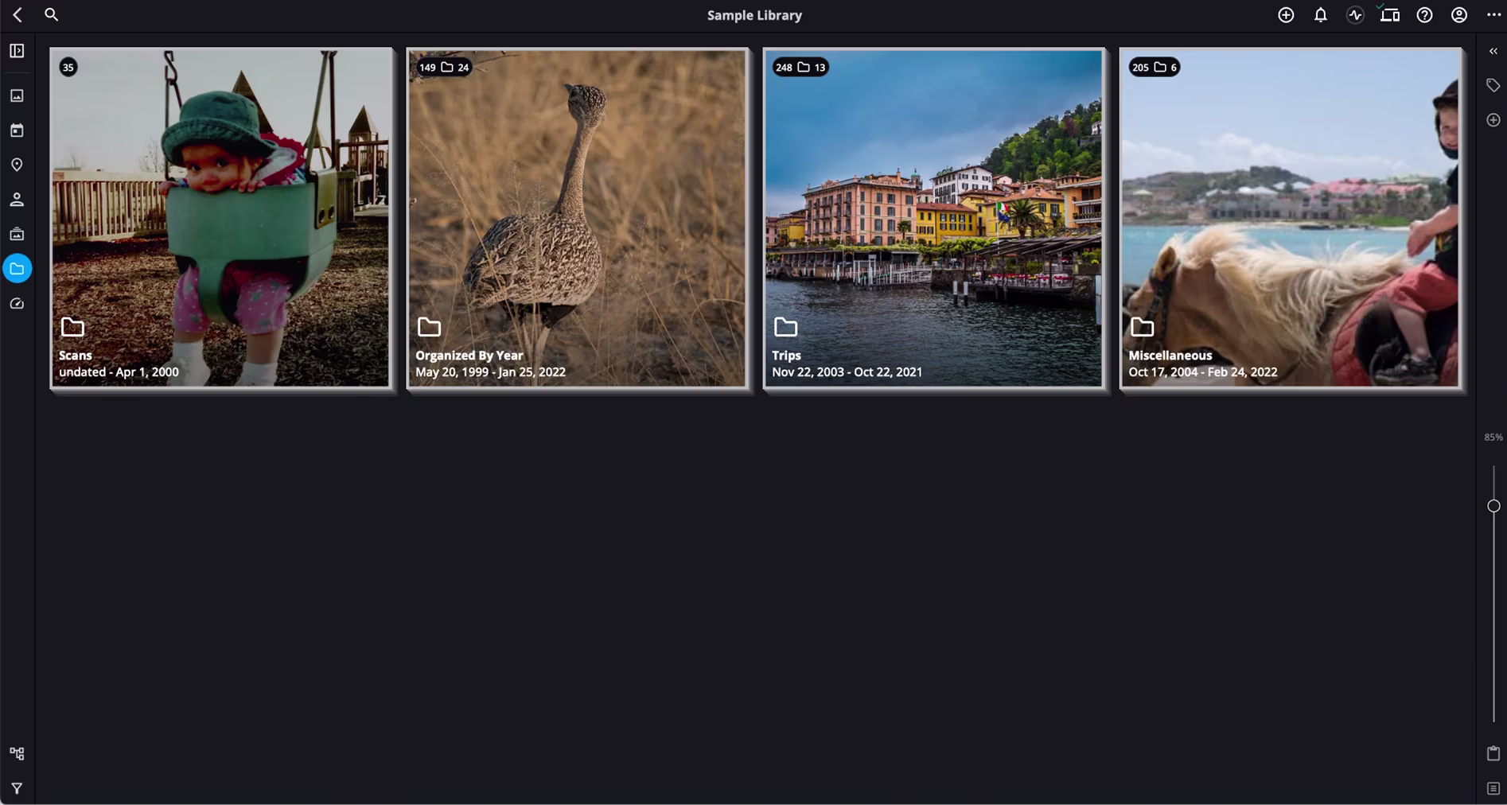The height and width of the screenshot is (805, 1507).
Task: Click the tag icon in right panel
Action: coord(1493,85)
